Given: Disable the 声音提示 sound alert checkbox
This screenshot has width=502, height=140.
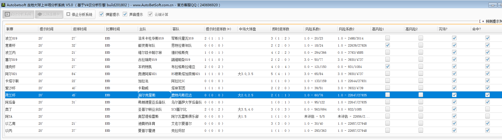Looking at the screenshot, I should click(x=125, y=14).
